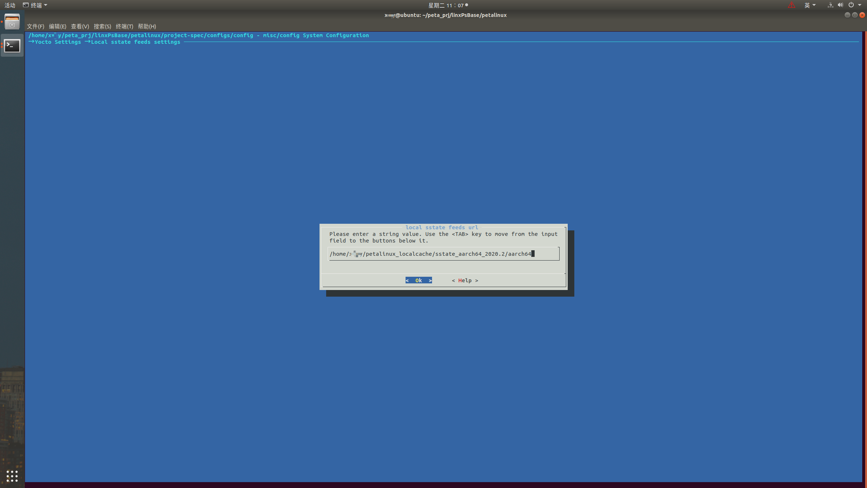Click the red warning triangle in the status bar
This screenshot has width=867, height=488.
791,5
